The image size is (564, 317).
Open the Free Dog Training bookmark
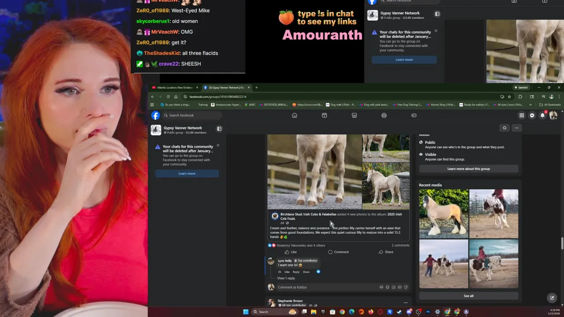(x=407, y=105)
